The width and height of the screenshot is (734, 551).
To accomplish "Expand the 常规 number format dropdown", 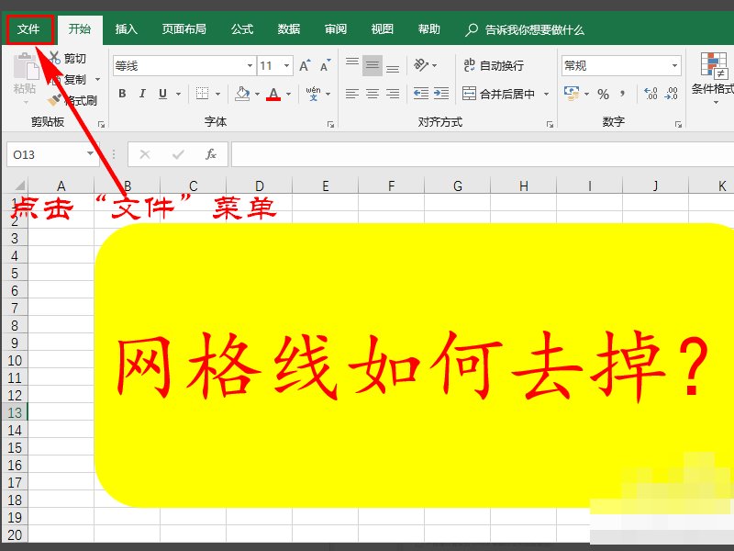I will [x=676, y=65].
